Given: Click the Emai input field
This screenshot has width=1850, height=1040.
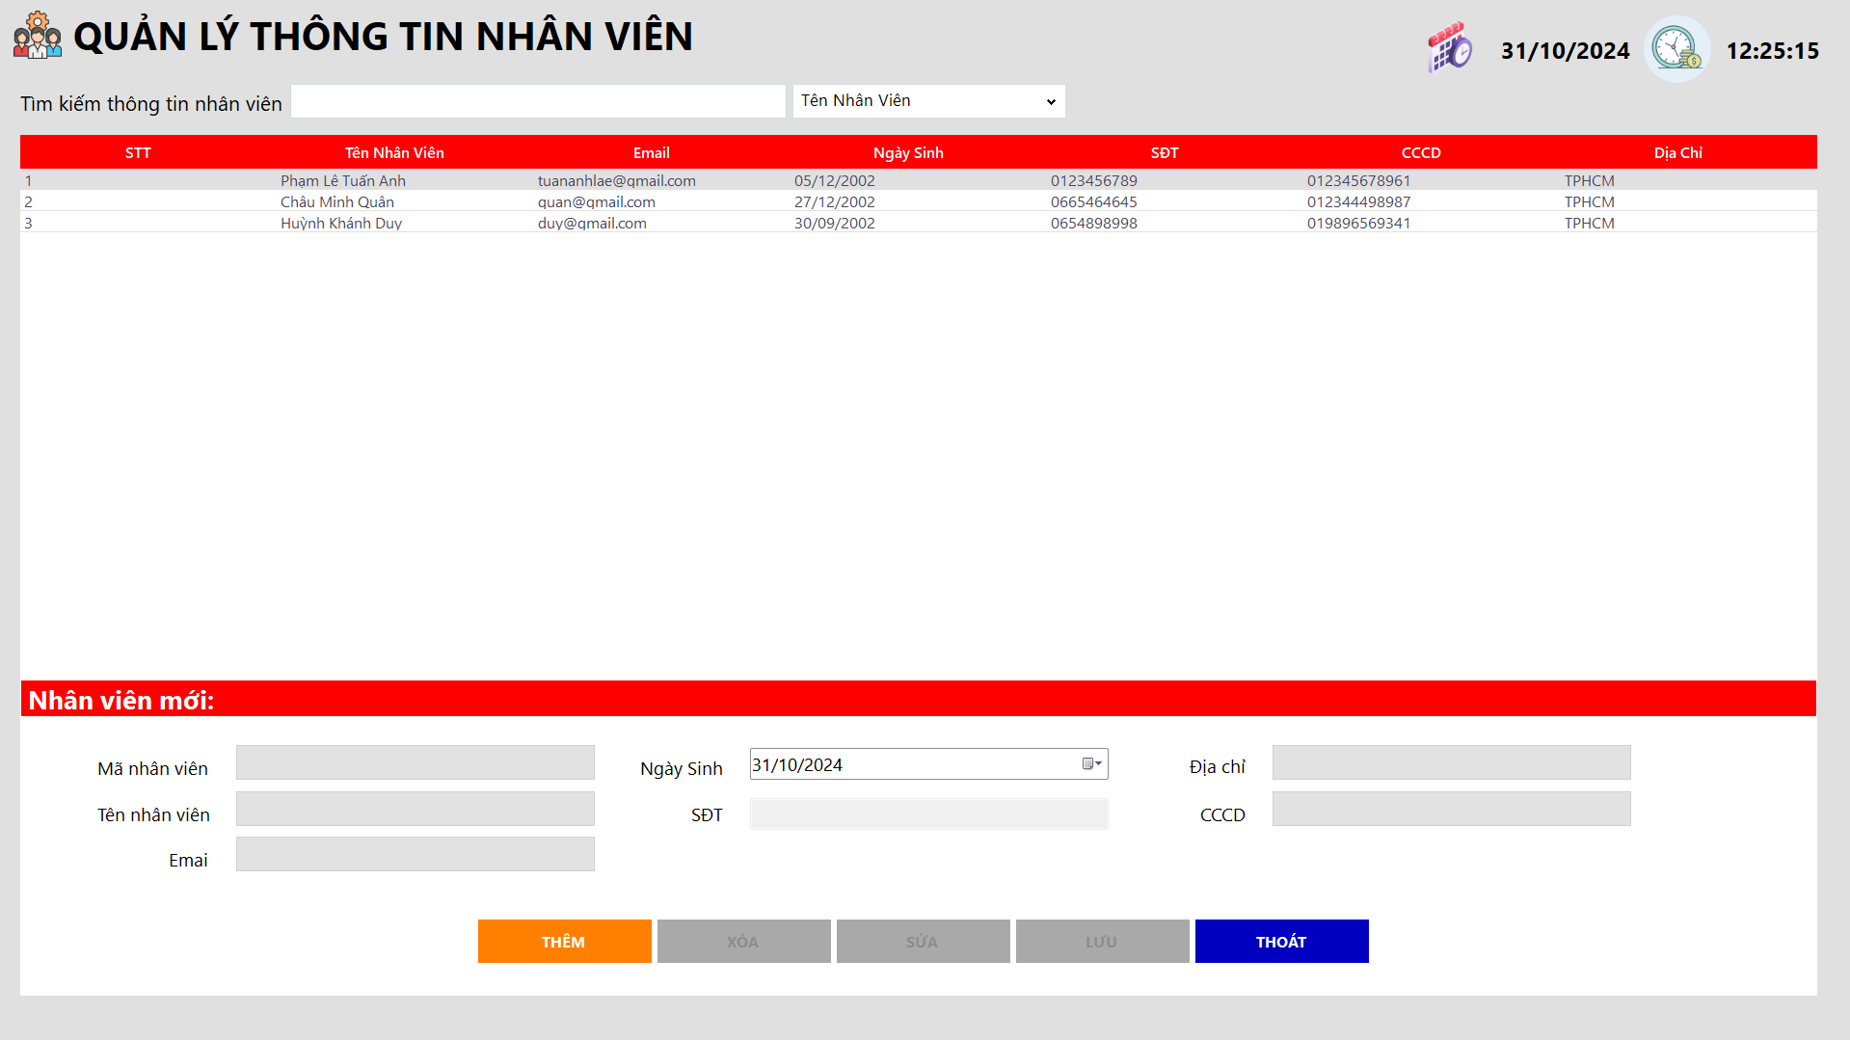Looking at the screenshot, I should pos(416,854).
